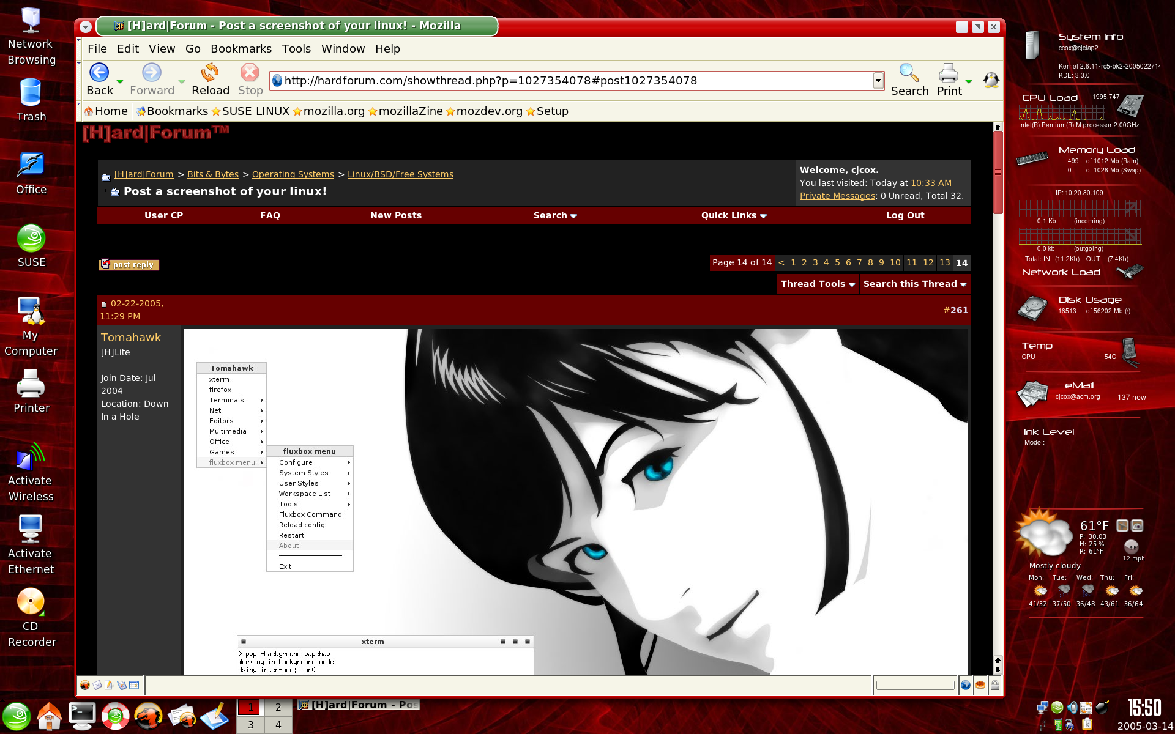Open Navigator from the status bar component icons
Screen dimensions: 1175x734
tap(84, 685)
